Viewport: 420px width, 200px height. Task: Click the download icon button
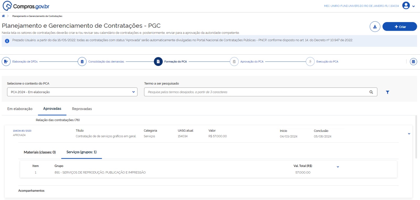[375, 27]
